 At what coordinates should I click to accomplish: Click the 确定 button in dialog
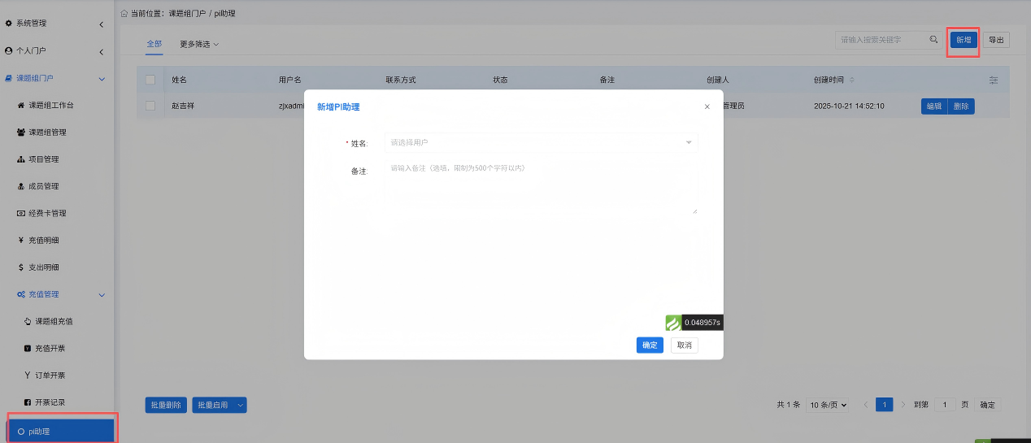[650, 345]
